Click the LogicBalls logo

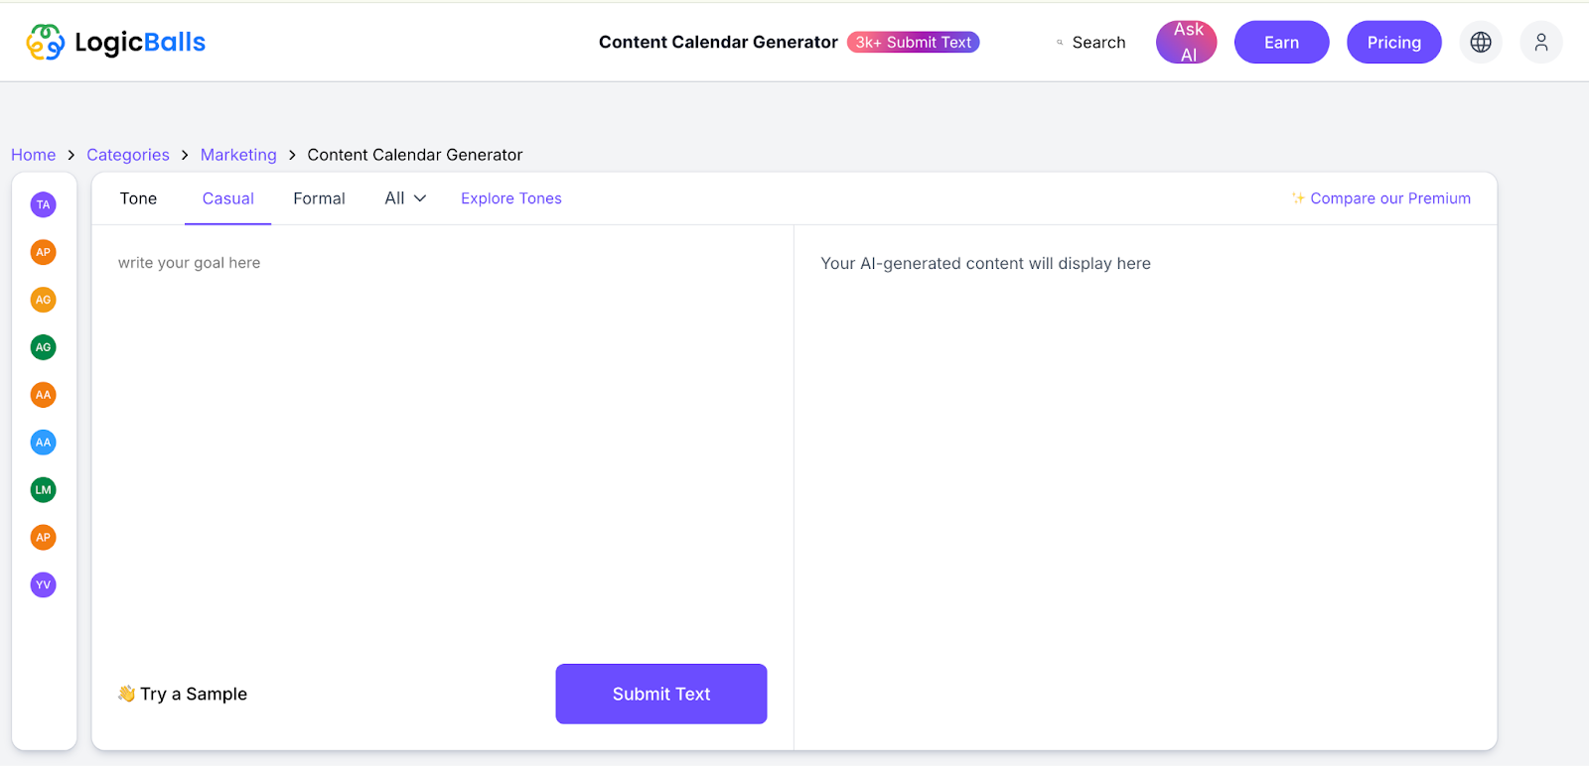(115, 42)
